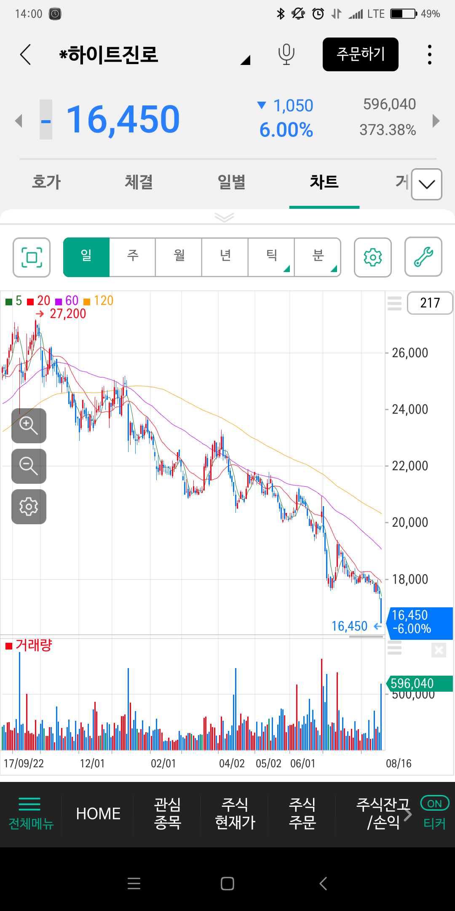Tap the 217 candle count field
455x911 pixels.
click(429, 303)
